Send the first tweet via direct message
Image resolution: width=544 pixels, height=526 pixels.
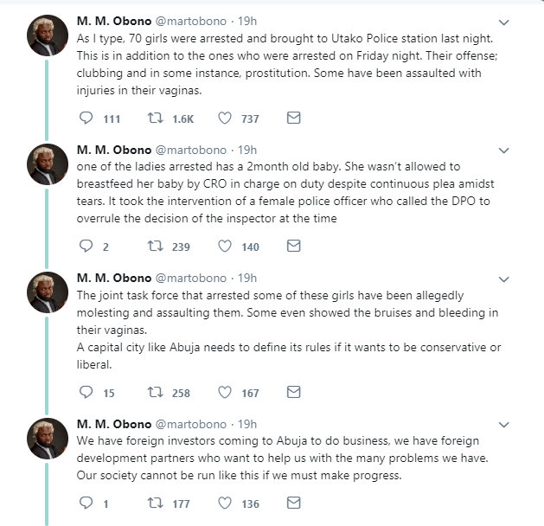coord(293,118)
